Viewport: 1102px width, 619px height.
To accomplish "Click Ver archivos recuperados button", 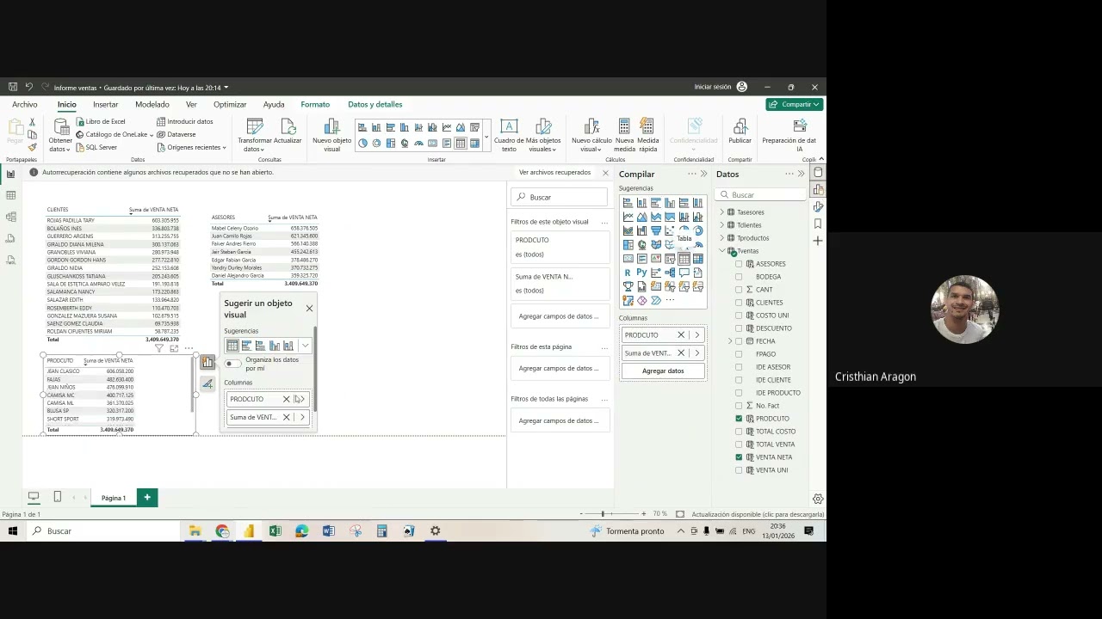I will [554, 172].
